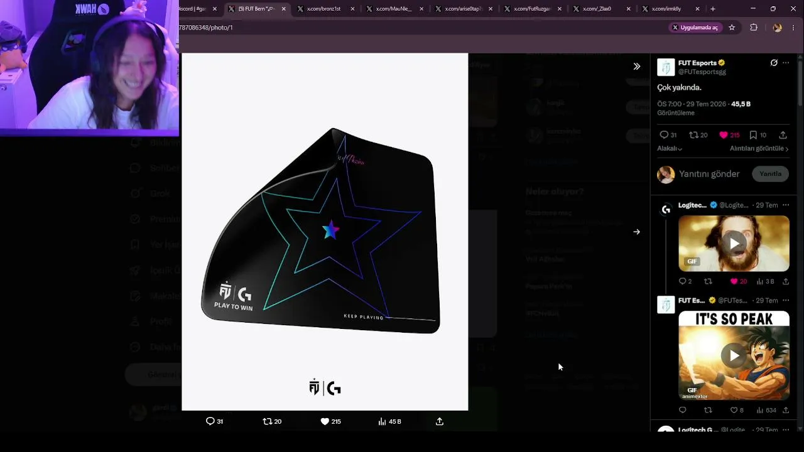804x452 pixels.
Task: Open FUT Esports profile avatar in main tweet
Action: point(666,67)
